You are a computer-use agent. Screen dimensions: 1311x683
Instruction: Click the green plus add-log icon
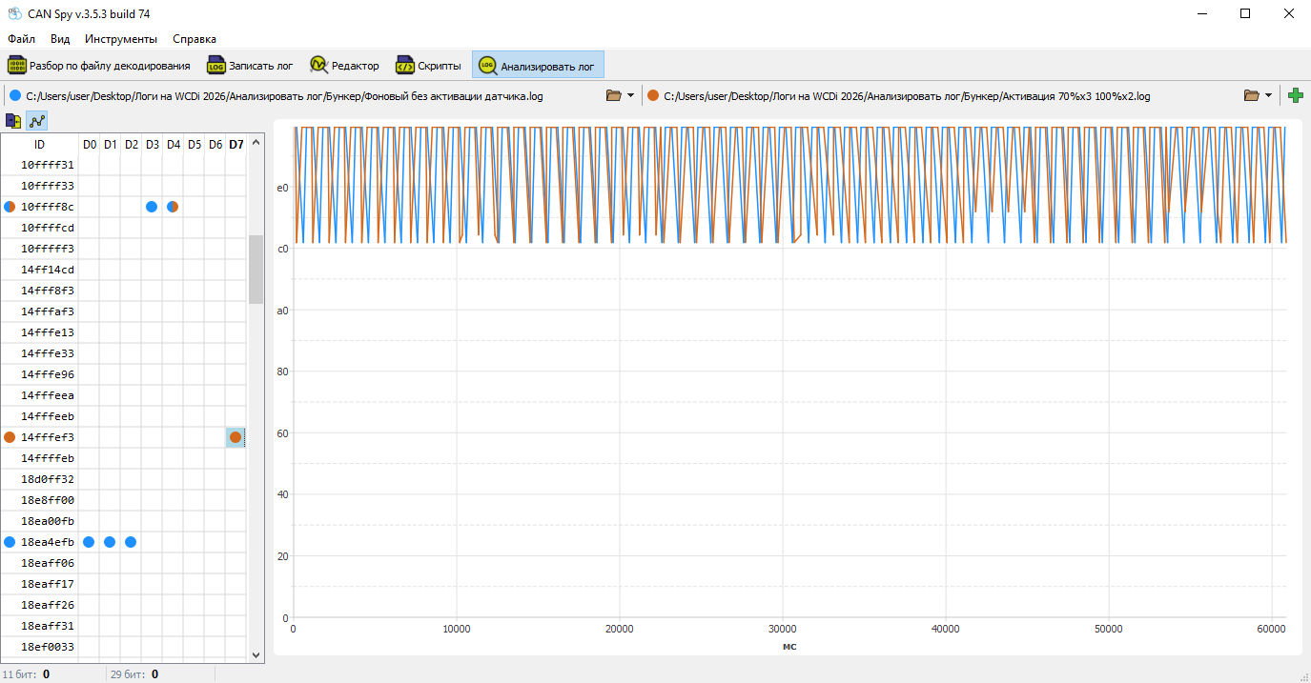tap(1296, 95)
